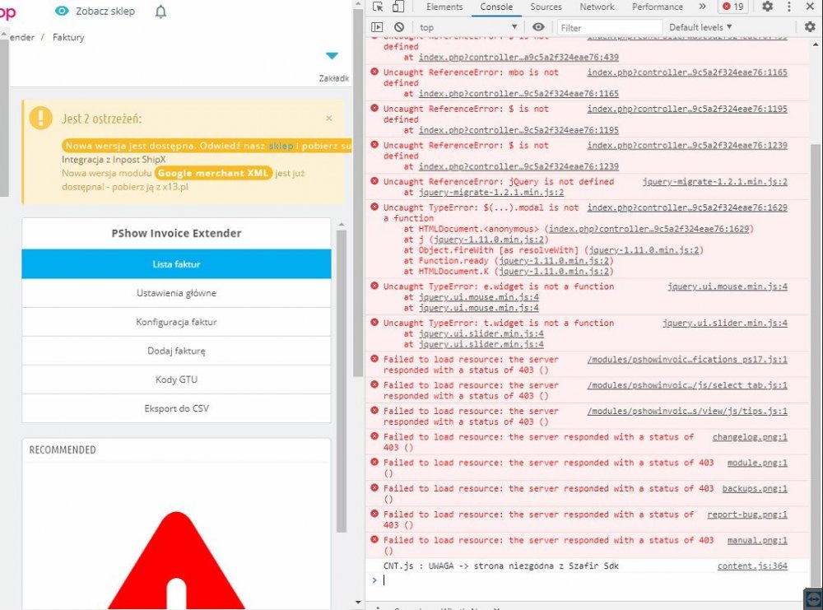Click the page scroll down arrow

358,603
